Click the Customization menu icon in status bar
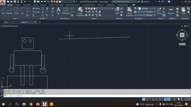The width and height of the screenshot is (191, 107). pyautogui.click(x=189, y=99)
